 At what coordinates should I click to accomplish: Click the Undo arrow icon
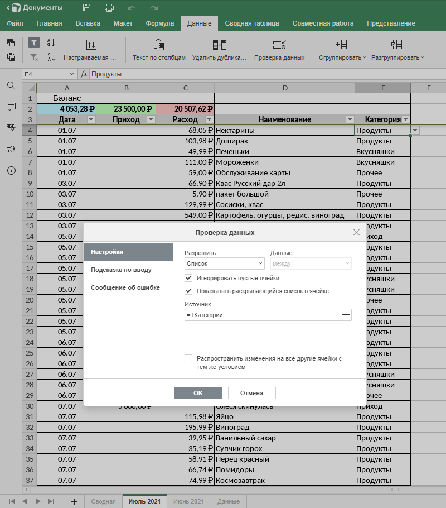point(132,8)
